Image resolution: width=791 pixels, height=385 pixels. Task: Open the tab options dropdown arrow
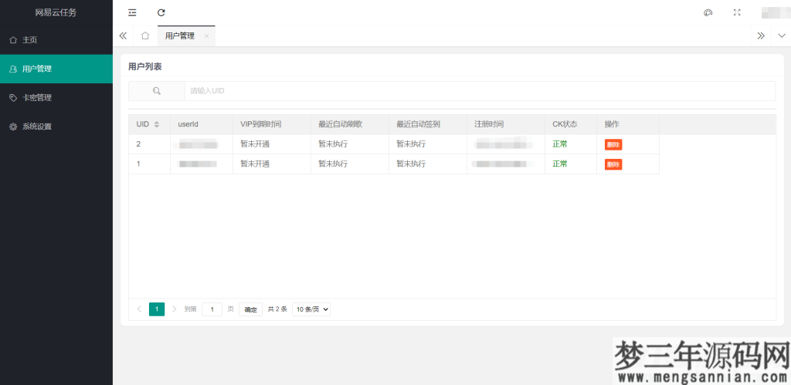pyautogui.click(x=781, y=35)
